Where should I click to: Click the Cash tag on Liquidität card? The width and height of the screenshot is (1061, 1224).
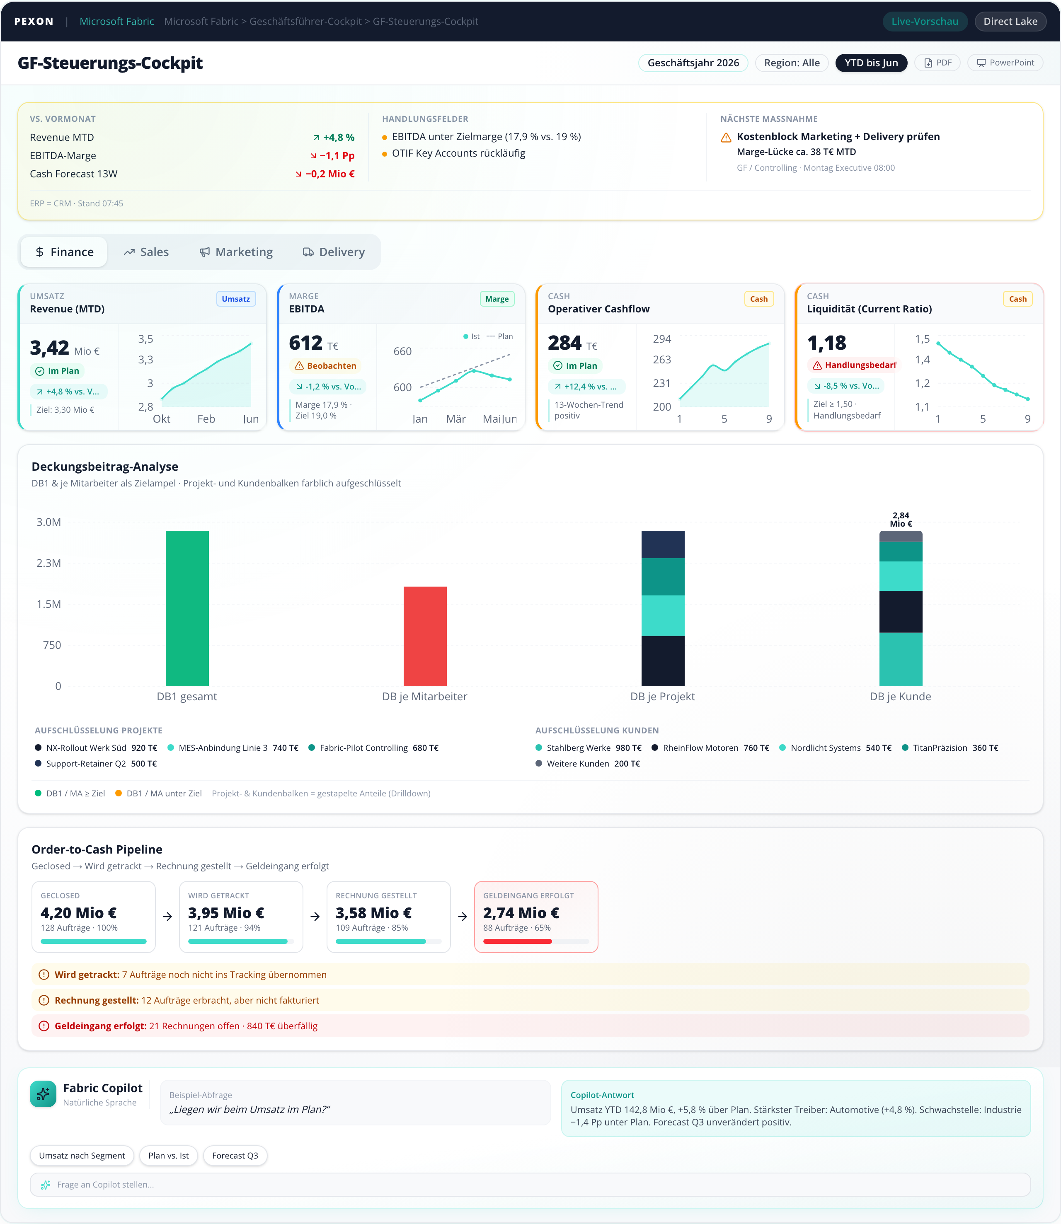tap(1017, 299)
